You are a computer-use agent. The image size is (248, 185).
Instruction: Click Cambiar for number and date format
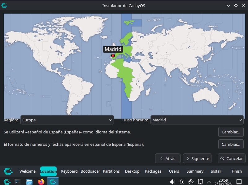click(x=231, y=144)
